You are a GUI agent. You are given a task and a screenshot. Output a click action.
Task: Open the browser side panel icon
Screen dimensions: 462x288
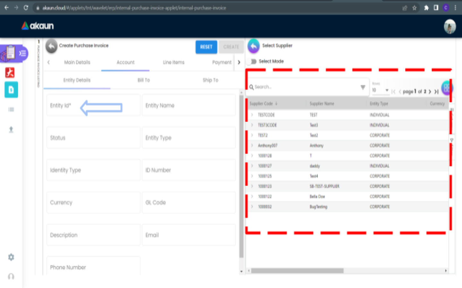click(436, 8)
